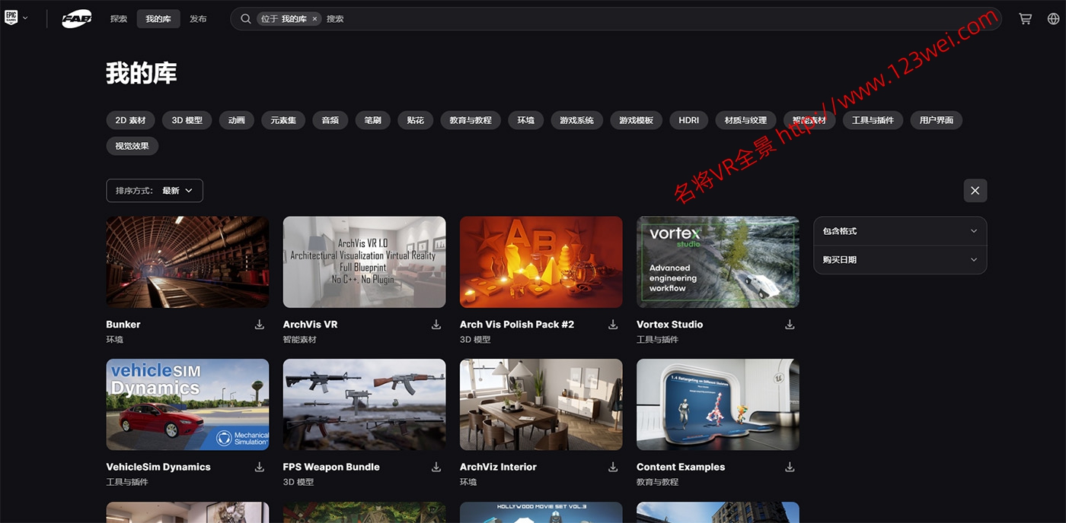Open the VehicleSim Dynamics thumbnail

point(187,404)
